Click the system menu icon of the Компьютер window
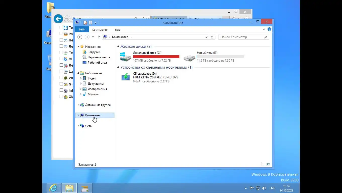342x193 pixels. [77, 22]
